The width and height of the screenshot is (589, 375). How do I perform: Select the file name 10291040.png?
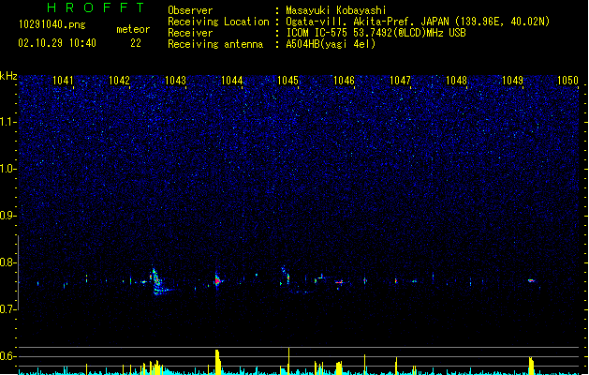(x=52, y=24)
